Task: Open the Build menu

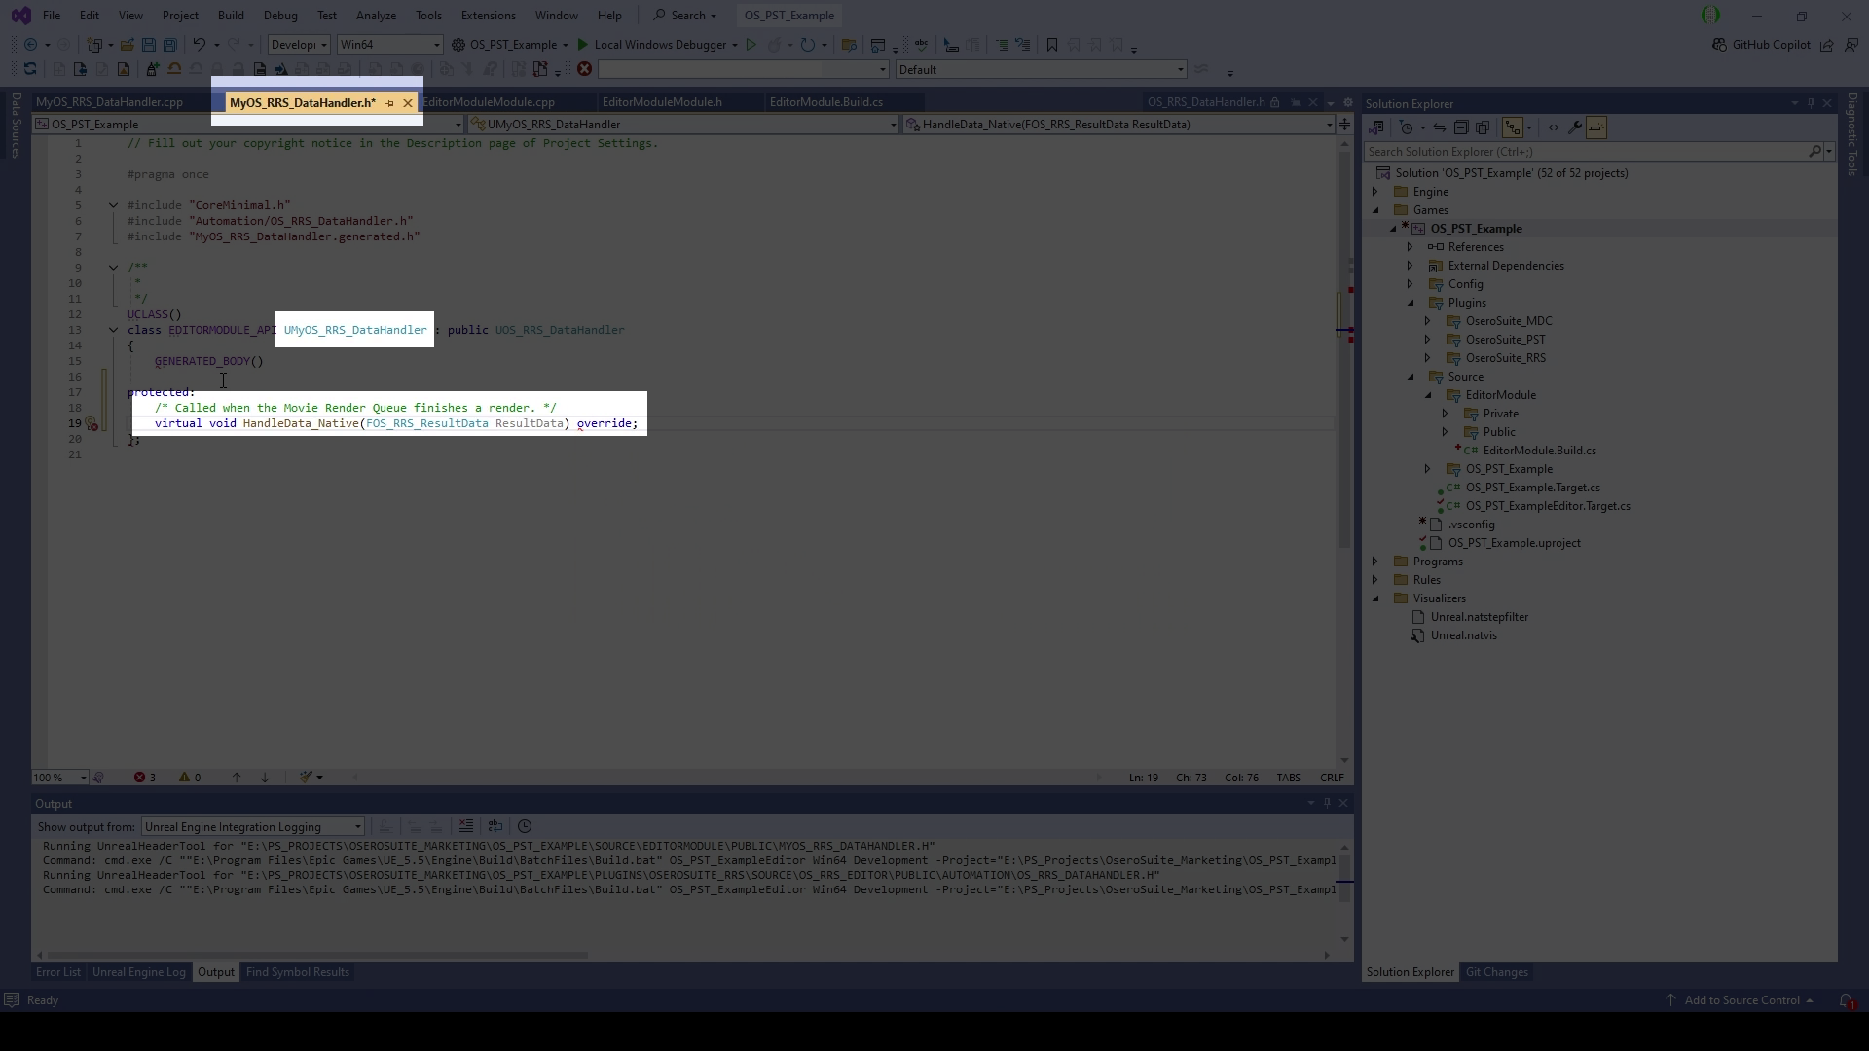Action: (231, 16)
